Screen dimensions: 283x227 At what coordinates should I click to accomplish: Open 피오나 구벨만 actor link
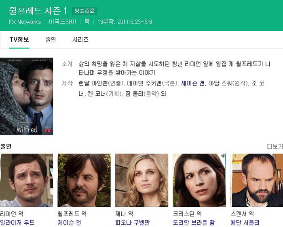[133, 223]
